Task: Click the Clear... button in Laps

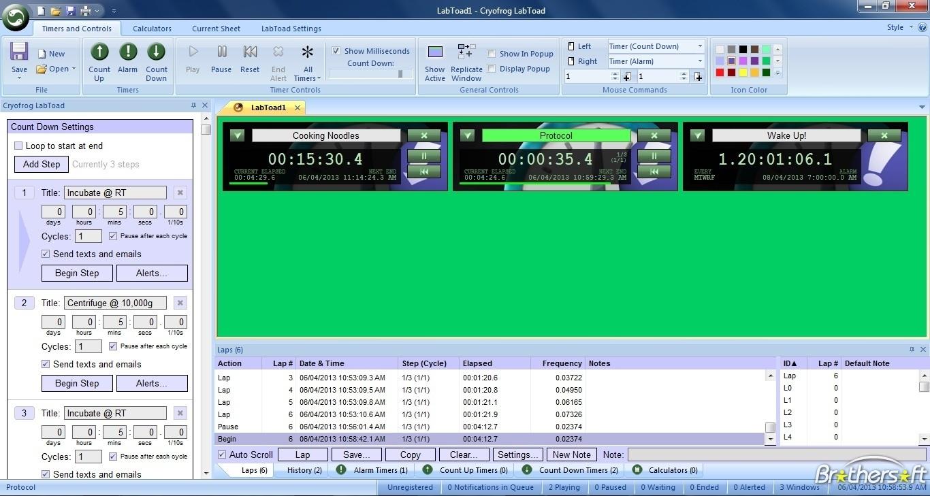Action: pyautogui.click(x=464, y=454)
